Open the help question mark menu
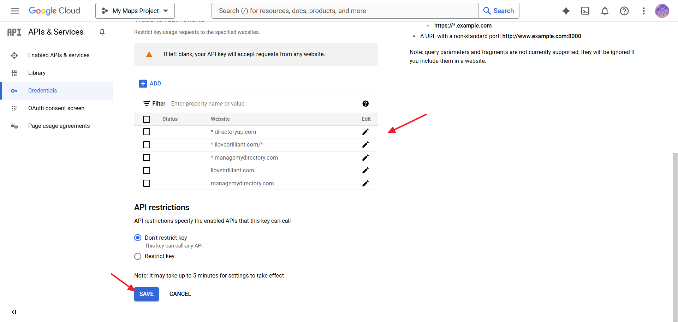 pyautogui.click(x=624, y=11)
